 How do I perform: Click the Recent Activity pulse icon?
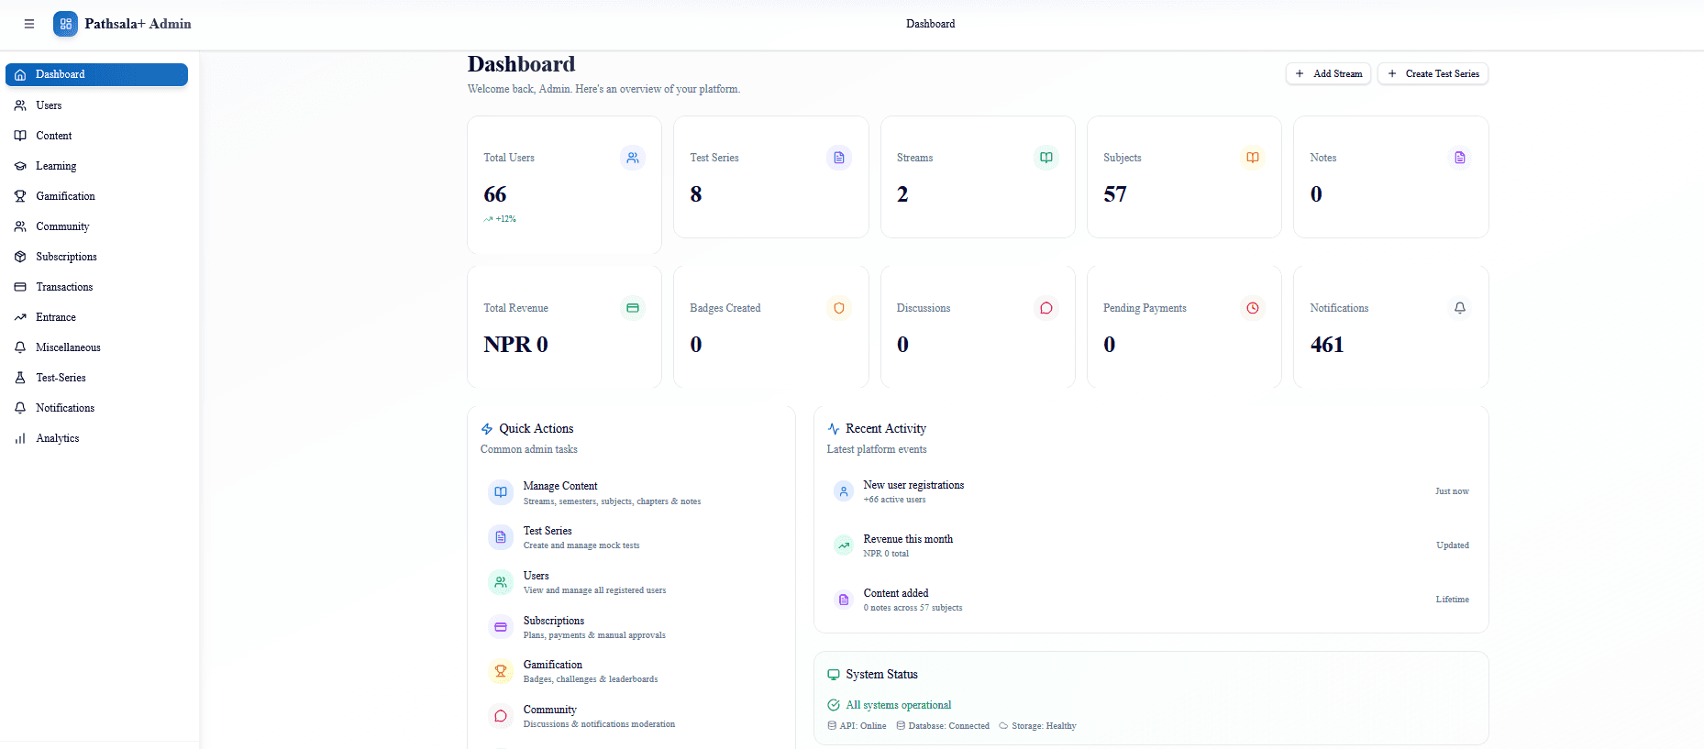(x=834, y=429)
